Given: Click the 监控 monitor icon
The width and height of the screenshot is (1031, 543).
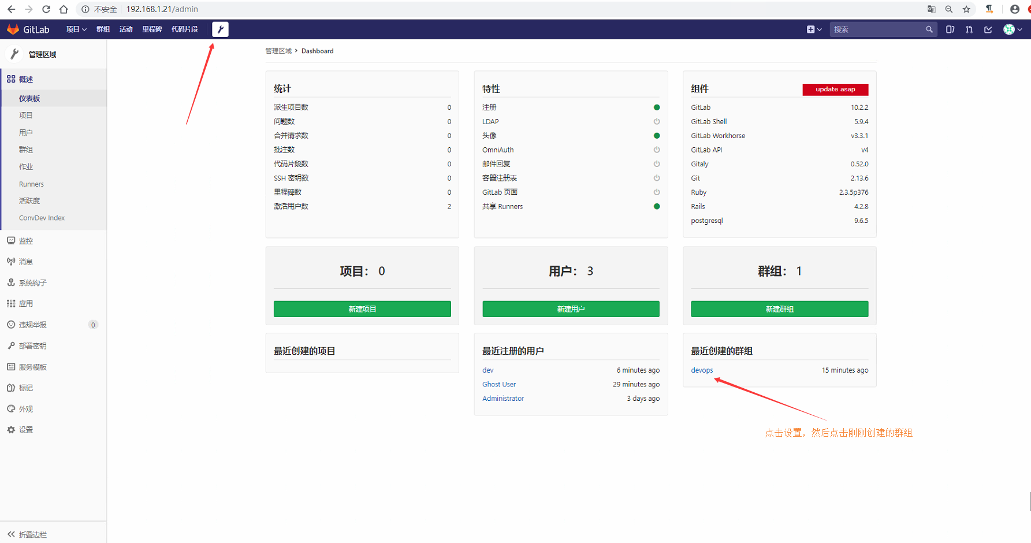Looking at the screenshot, I should 11,240.
